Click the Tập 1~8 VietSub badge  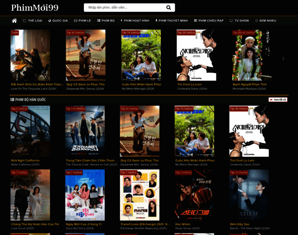pyautogui.click(x=75, y=108)
